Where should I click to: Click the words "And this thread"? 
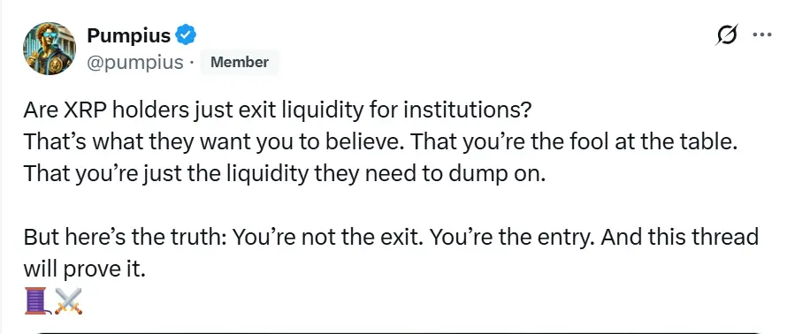pyautogui.click(x=679, y=237)
